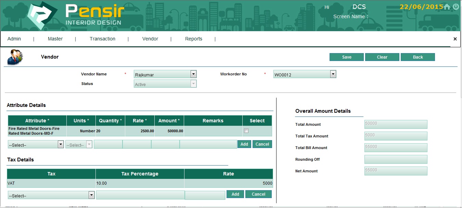Open the Reports menu
462x208 pixels.
tap(194, 39)
